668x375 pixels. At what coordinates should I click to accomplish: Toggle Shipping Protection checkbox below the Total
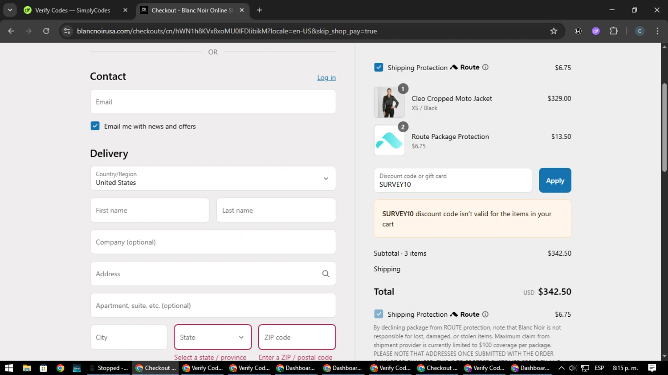pyautogui.click(x=379, y=314)
